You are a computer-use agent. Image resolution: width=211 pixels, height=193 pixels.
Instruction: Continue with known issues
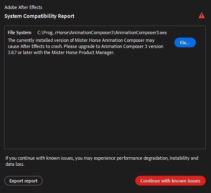point(170,181)
